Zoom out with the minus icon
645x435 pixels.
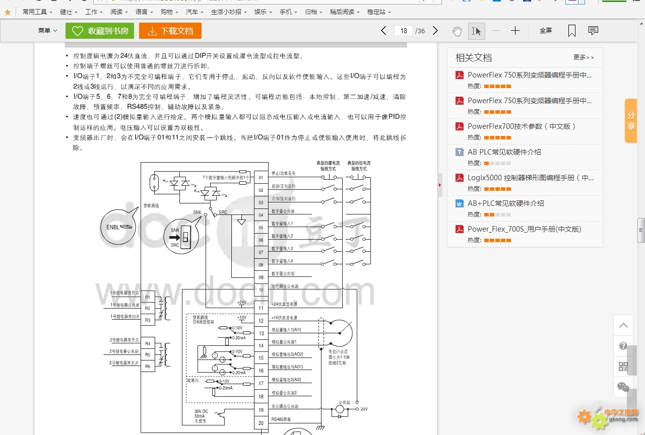pyautogui.click(x=496, y=31)
